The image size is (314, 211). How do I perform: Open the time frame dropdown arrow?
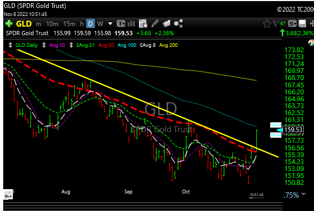[110, 24]
